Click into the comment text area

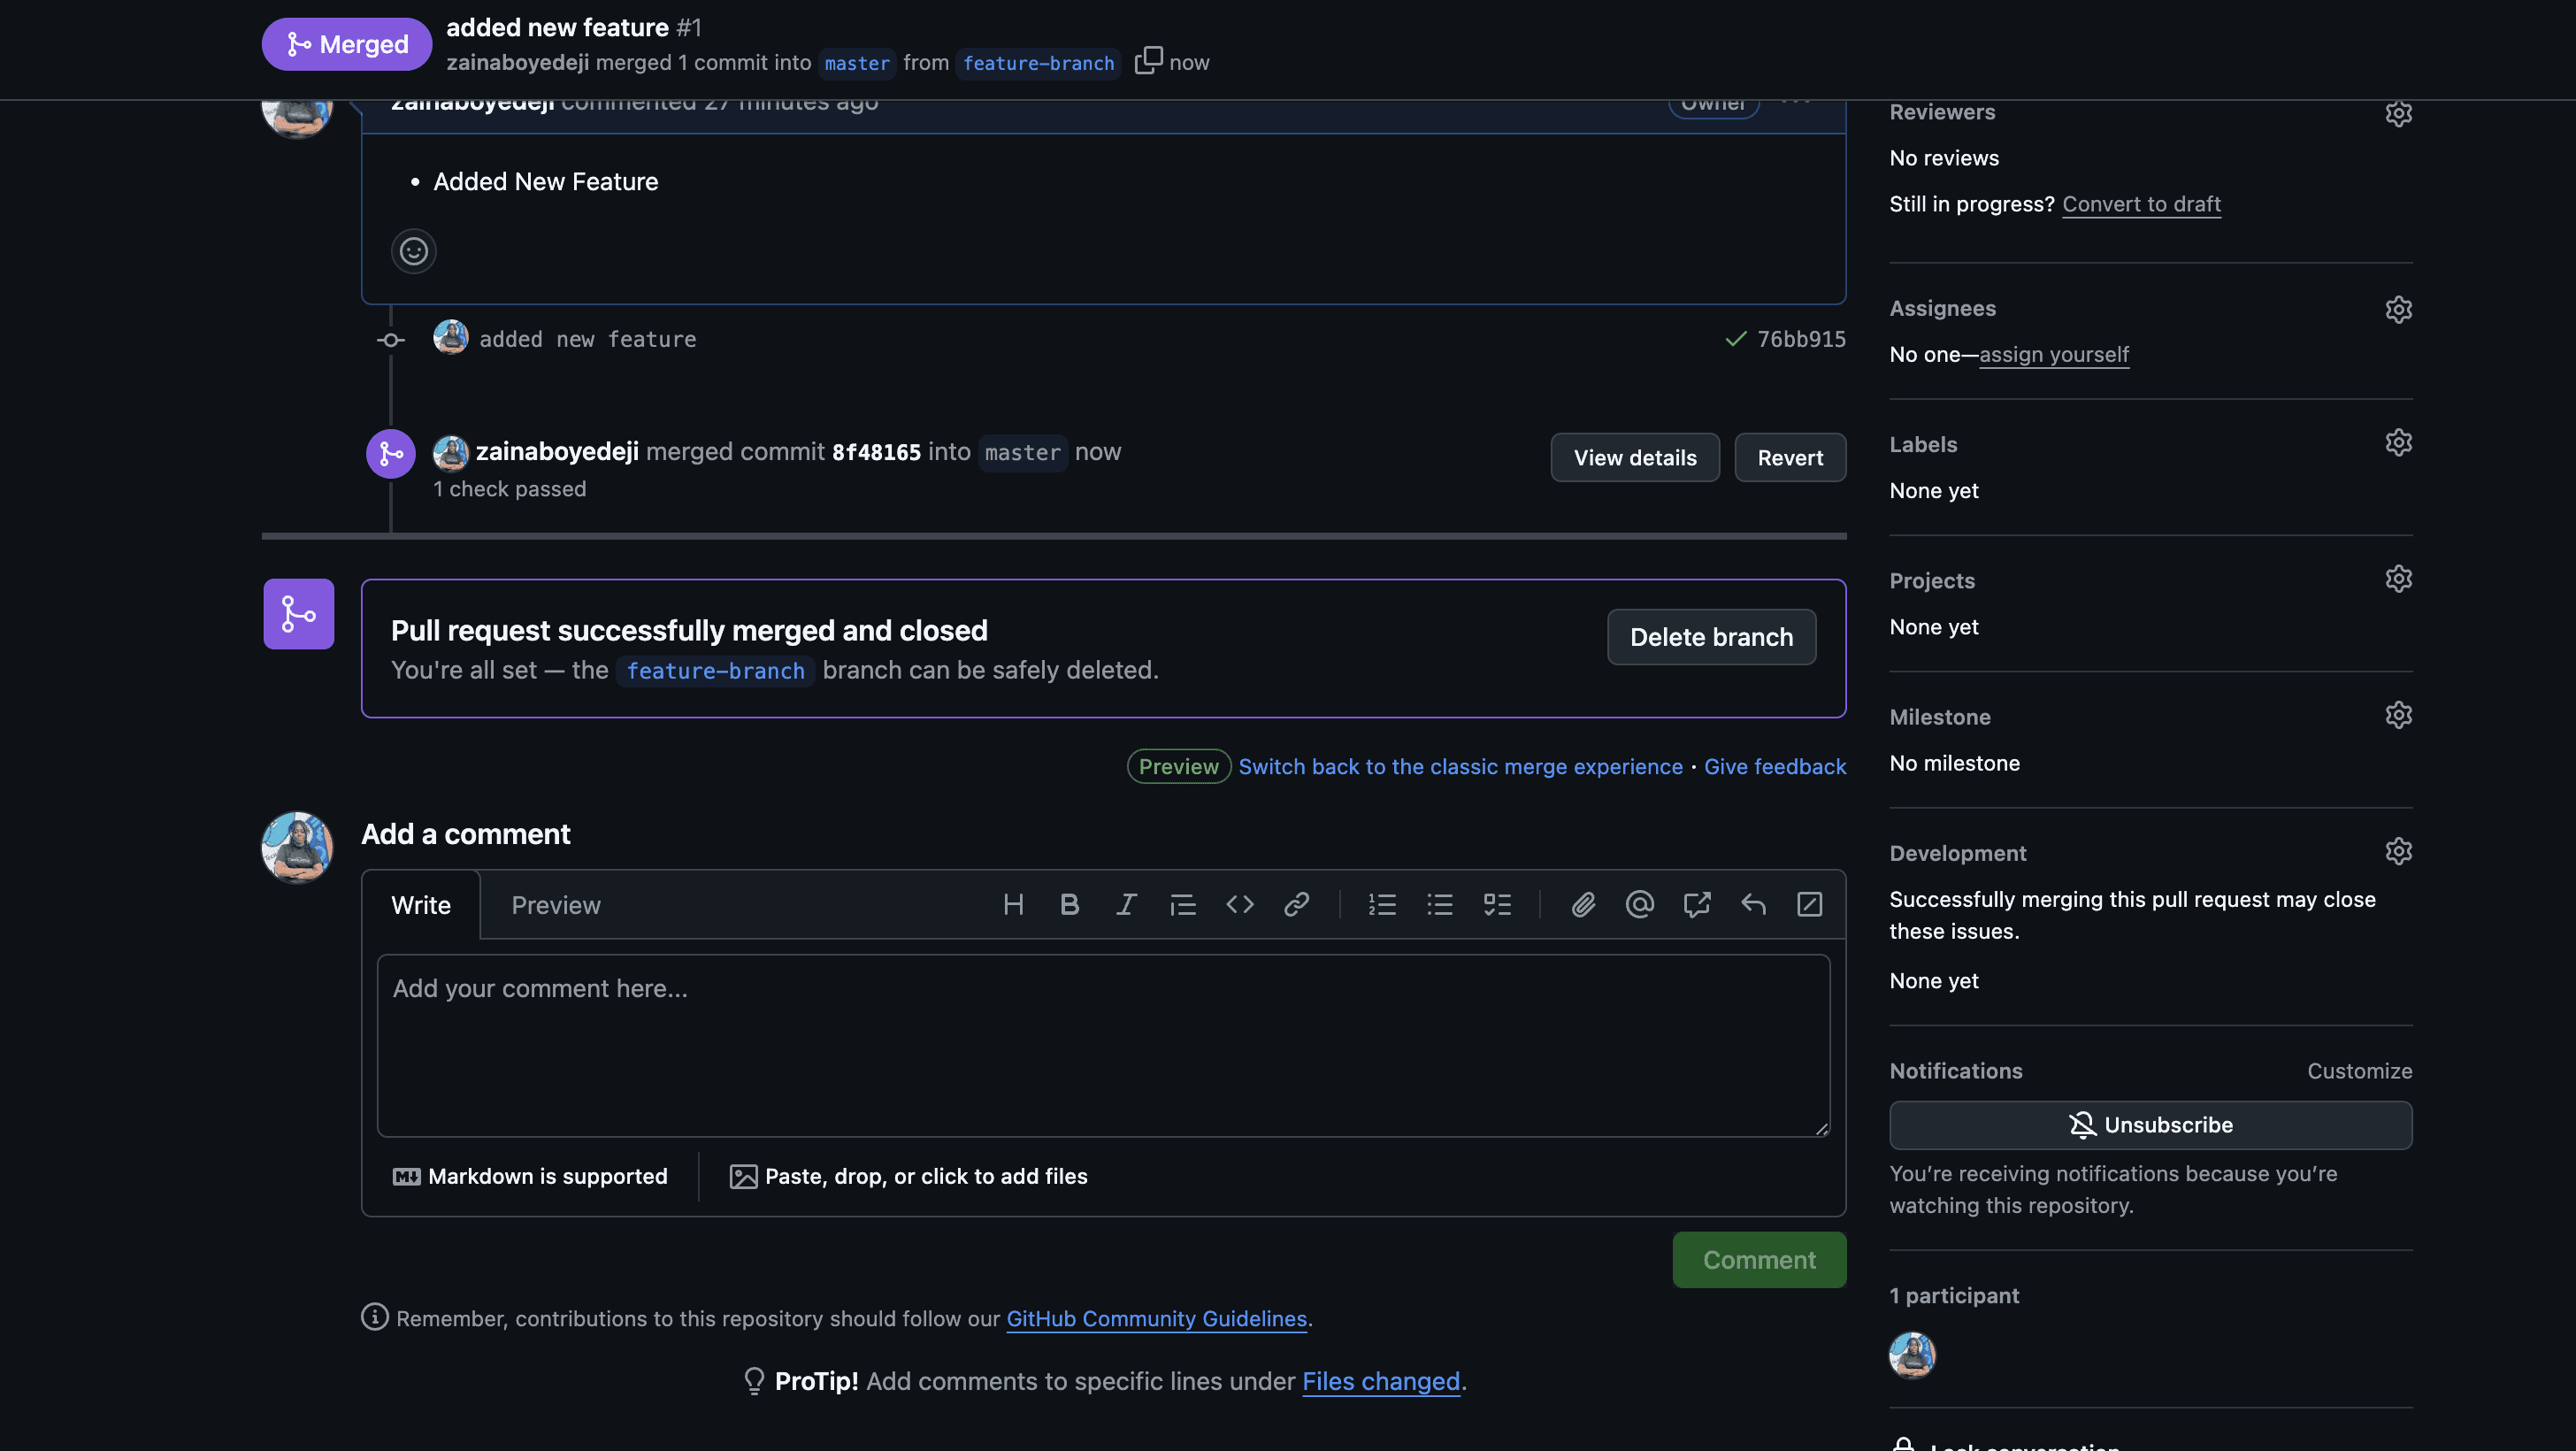[1103, 1045]
